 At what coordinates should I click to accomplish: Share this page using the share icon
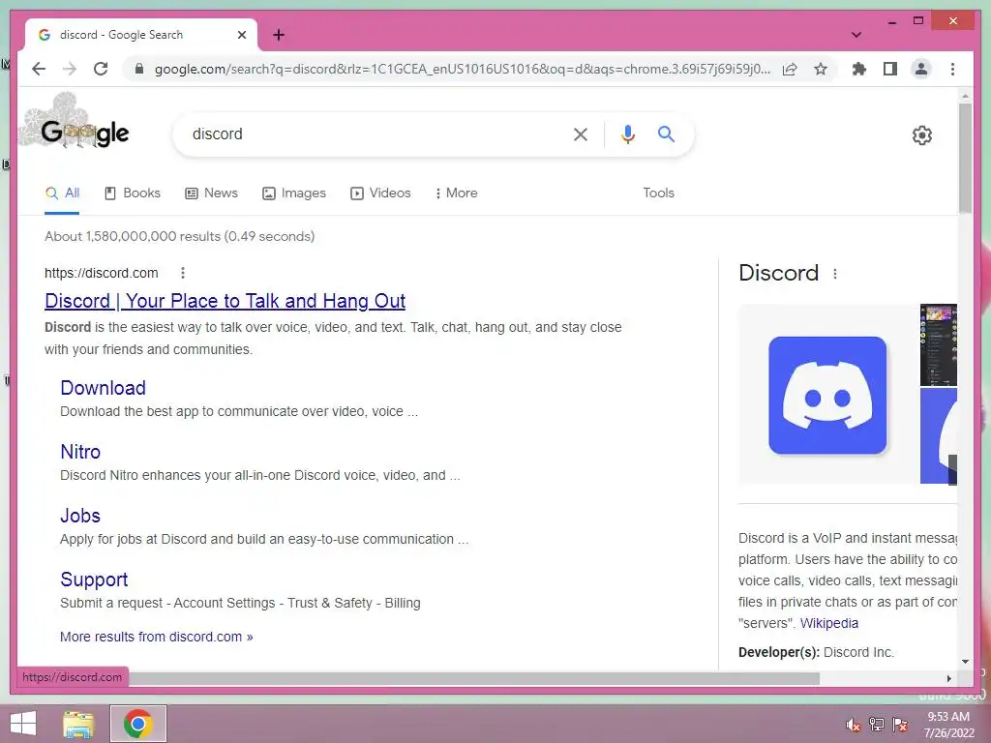(x=790, y=69)
